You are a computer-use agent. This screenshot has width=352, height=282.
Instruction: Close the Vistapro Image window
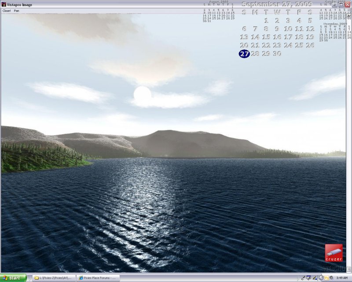(x=347, y=4)
